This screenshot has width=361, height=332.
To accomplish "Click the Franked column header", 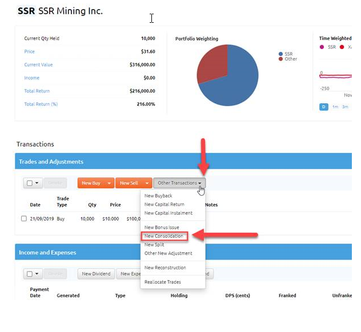I will (287, 295).
